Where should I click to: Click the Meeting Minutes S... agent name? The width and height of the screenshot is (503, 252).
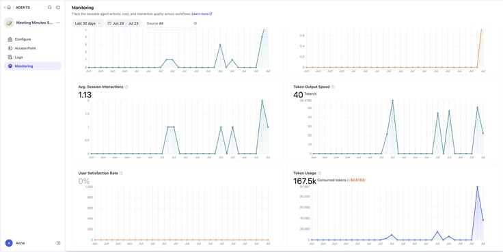pos(34,23)
